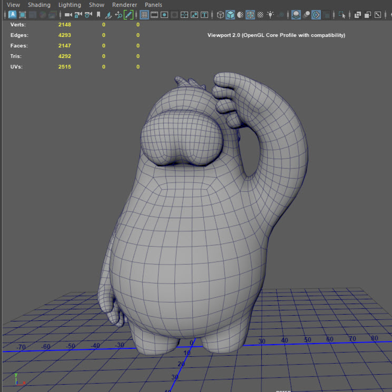392x392 pixels.
Task: Click the frame-selection square icon beside 'A'
Action: [23, 15]
